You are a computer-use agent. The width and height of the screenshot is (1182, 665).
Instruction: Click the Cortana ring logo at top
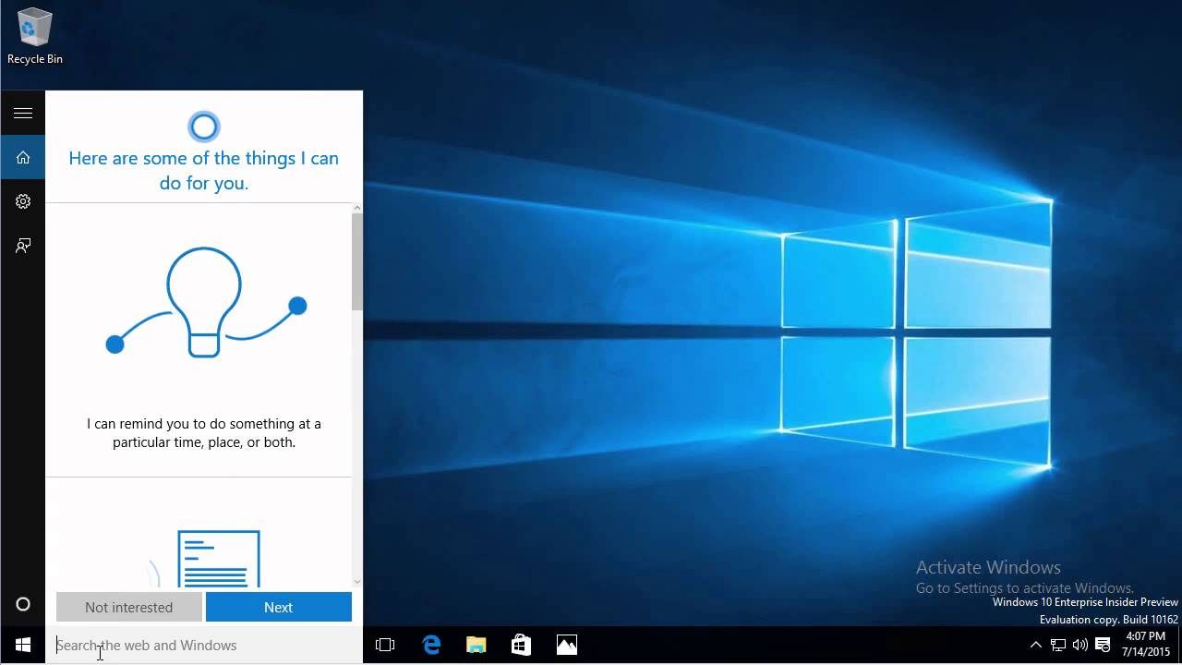pos(203,127)
